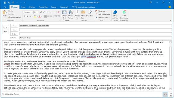174x98 pixels.
Task: Open the Clipboard dialog launcher
Action: pos(21,21)
